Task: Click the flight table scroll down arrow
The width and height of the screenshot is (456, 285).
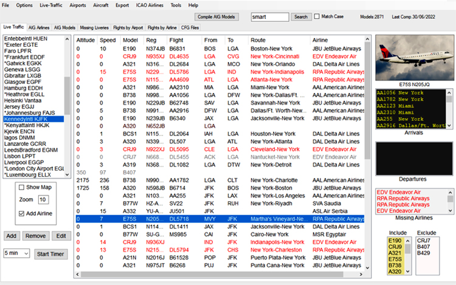Action: click(367, 268)
